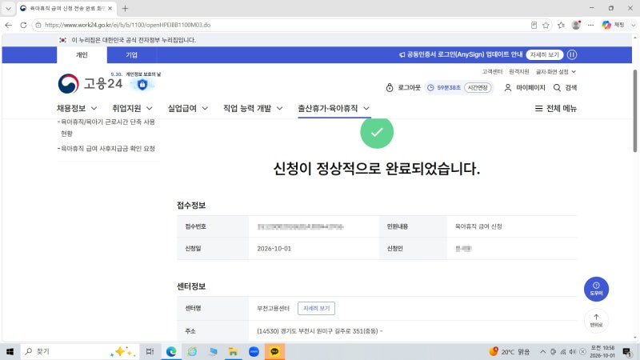Switch to the 개인 tab

click(x=82, y=54)
